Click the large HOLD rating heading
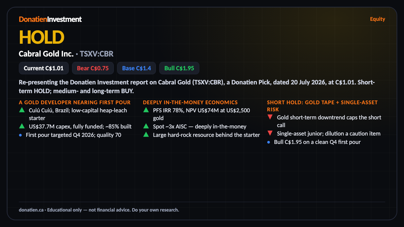The height and width of the screenshot is (227, 404). (x=41, y=37)
